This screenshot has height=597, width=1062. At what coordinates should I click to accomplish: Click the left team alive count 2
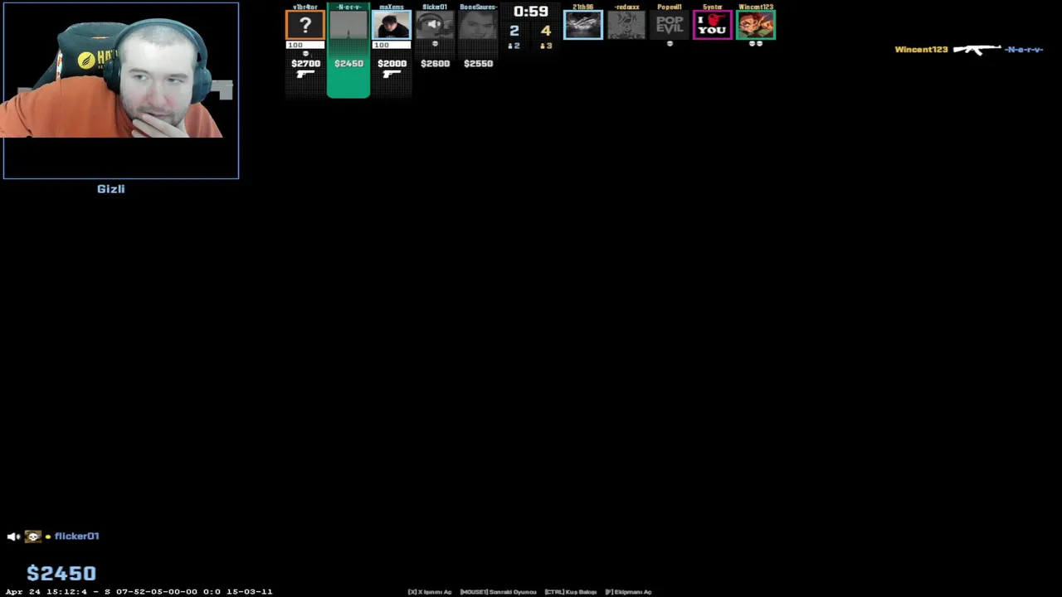514,46
